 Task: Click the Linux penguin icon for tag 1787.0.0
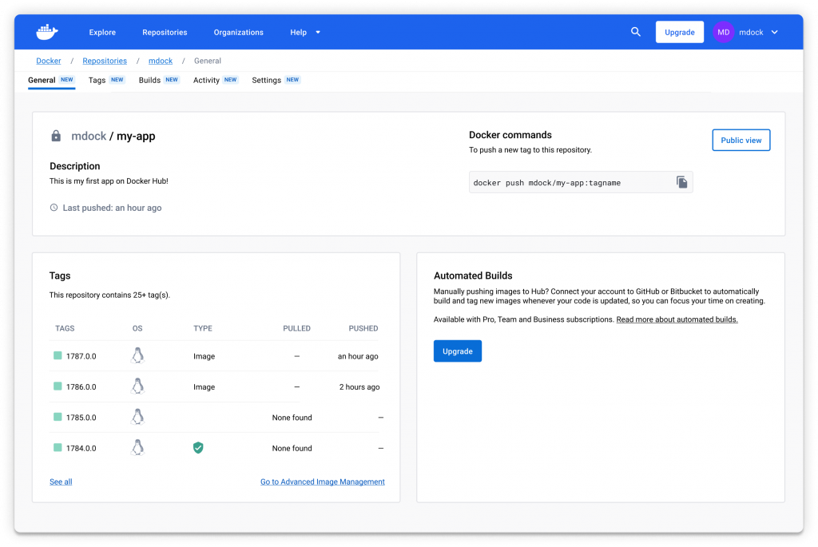click(x=137, y=356)
